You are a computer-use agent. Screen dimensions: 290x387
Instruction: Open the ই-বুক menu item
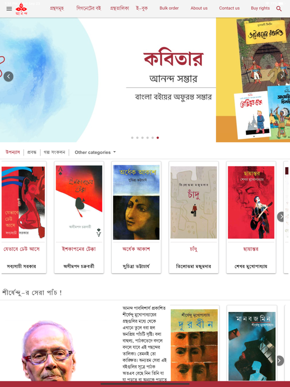tap(142, 8)
